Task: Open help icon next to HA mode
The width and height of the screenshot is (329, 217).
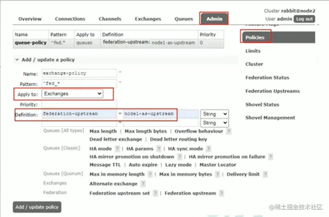Action: [117, 149]
